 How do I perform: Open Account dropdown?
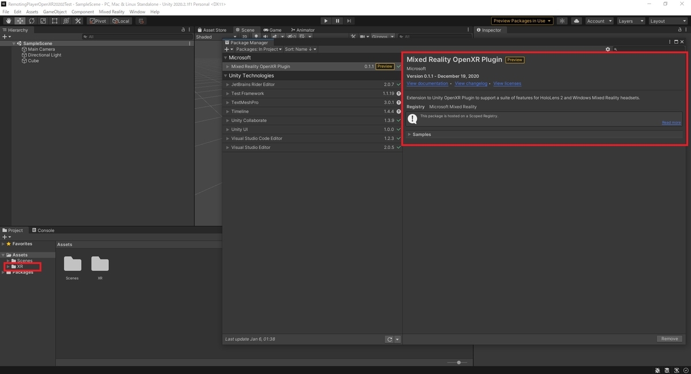pos(599,21)
